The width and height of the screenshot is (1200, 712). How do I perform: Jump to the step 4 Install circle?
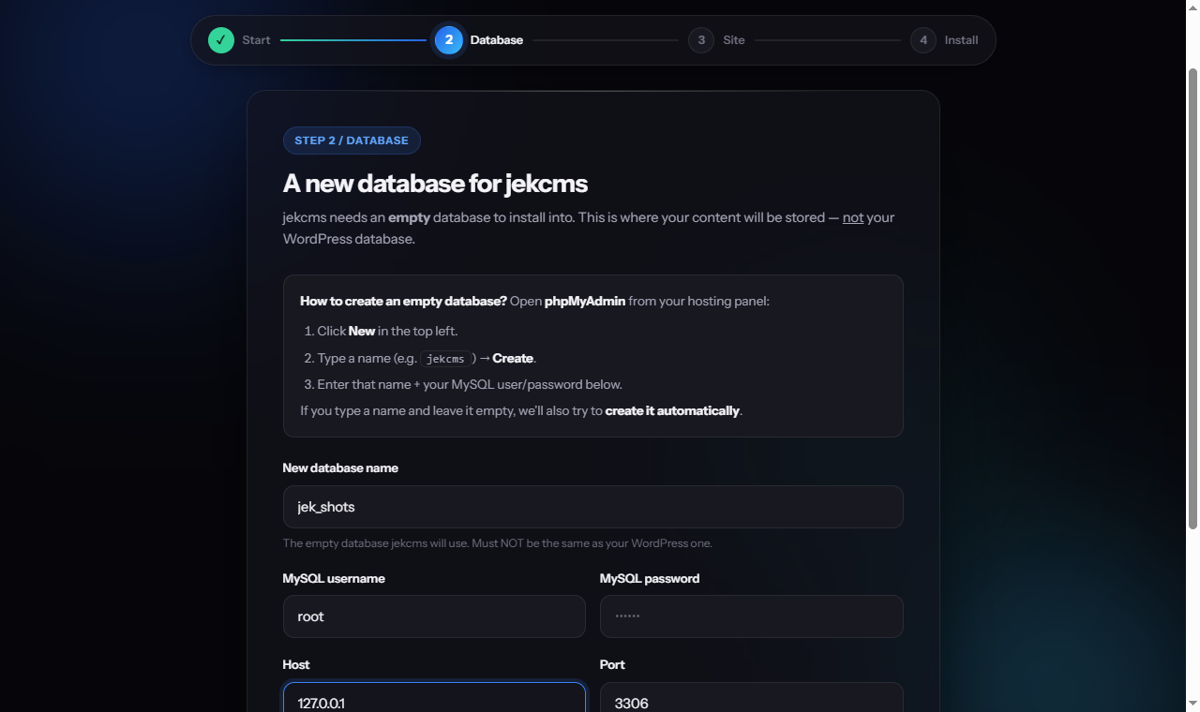coord(923,40)
